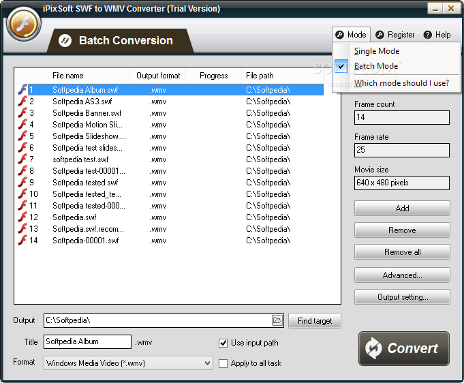Click the File name column header
The height and width of the screenshot is (383, 464).
89,76
